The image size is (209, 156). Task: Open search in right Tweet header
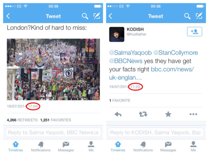(x=187, y=16)
